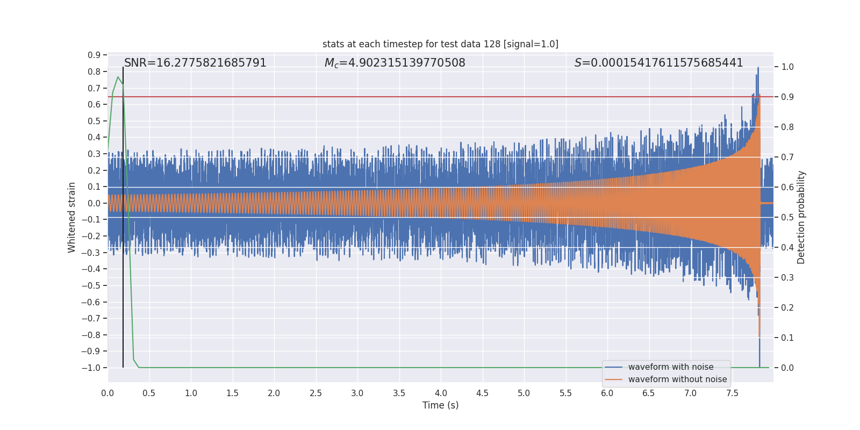860x430 pixels.
Task: Click the peak of the green probability curve
Action: (x=118, y=77)
